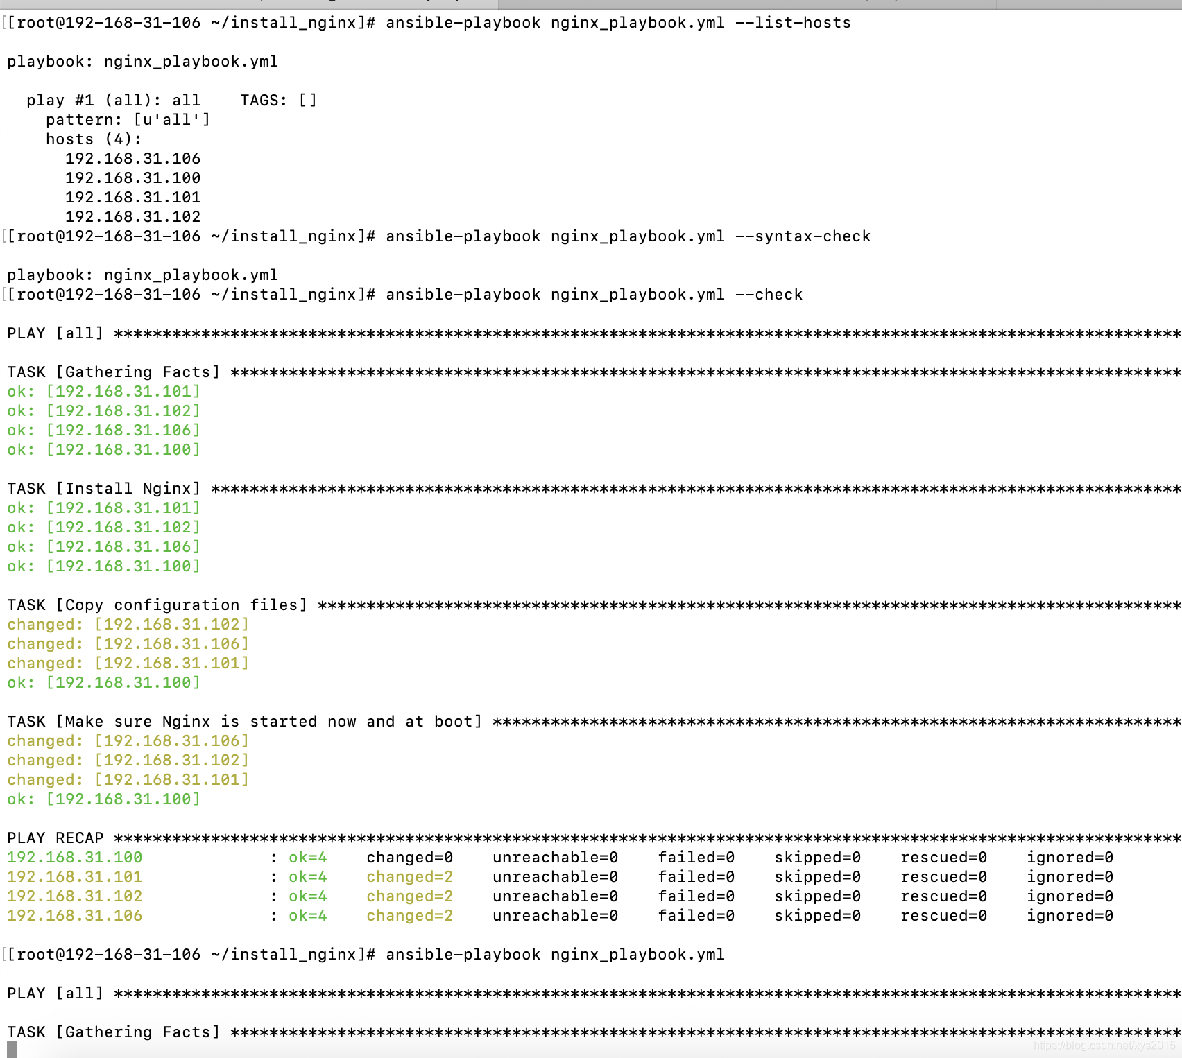Click the 'TASK [Make sure Nginx is started now and at boot]' header
Screen dimensions: 1182x1058
244,722
